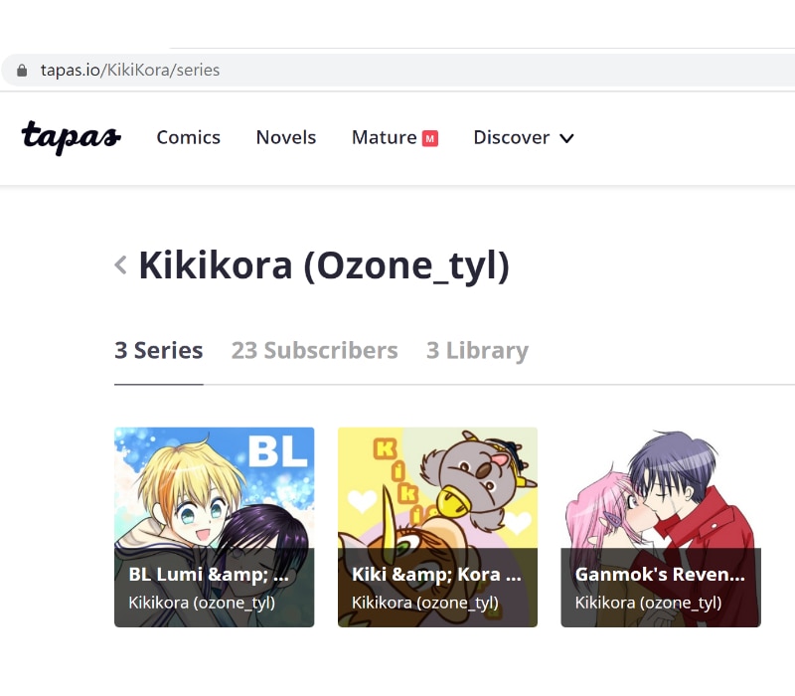Open the Kiki & Kora series thumbnail
795x696 pixels.
437,527
